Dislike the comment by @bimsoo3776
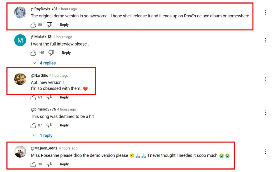Image resolution: width=276 pixels, height=172 pixels. tap(49, 125)
